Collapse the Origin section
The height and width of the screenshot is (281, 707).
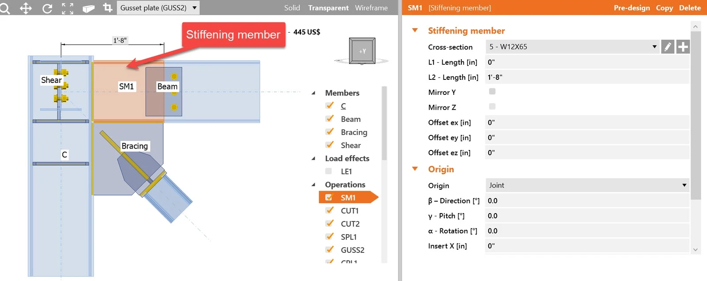[415, 169]
